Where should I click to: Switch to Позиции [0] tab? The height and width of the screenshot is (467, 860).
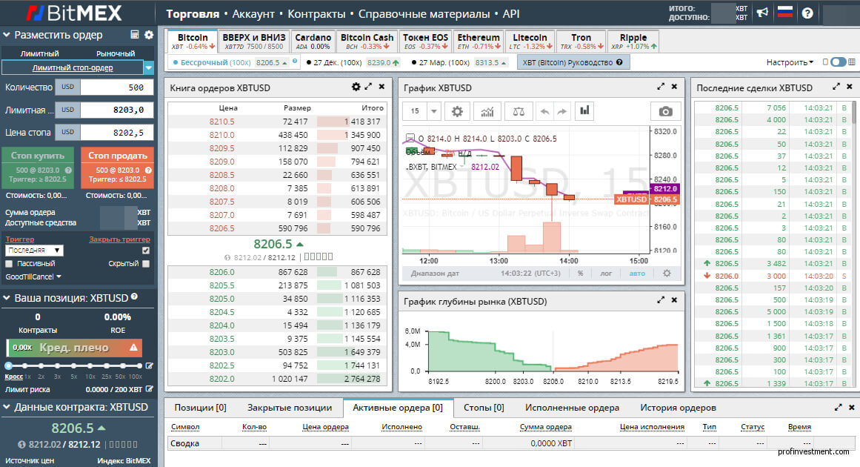(200, 408)
